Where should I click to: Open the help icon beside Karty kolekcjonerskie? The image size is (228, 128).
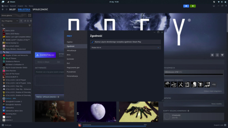pos(188,111)
